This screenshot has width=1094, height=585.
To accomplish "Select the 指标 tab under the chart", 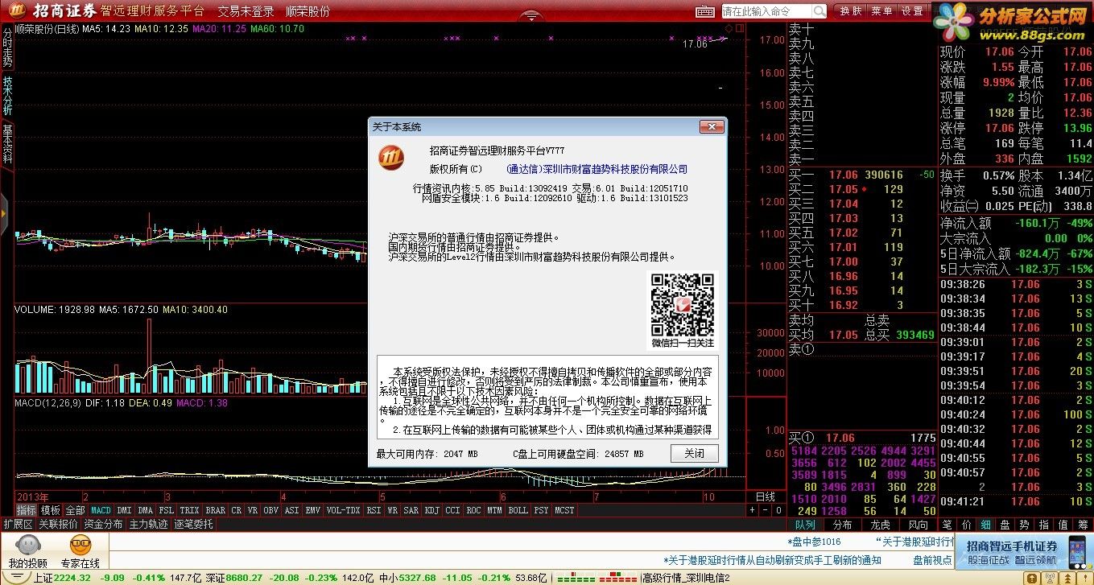I will (x=27, y=510).
